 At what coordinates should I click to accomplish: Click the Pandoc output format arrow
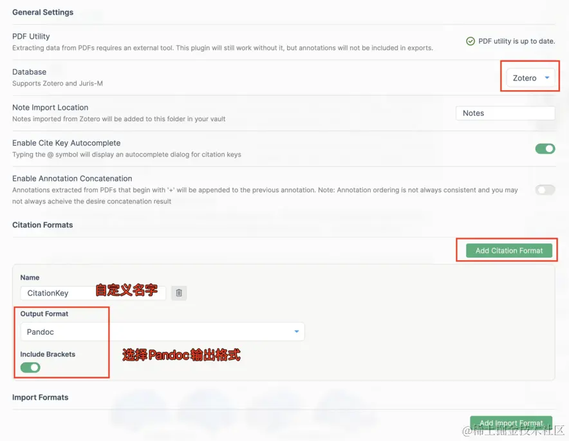pos(297,332)
